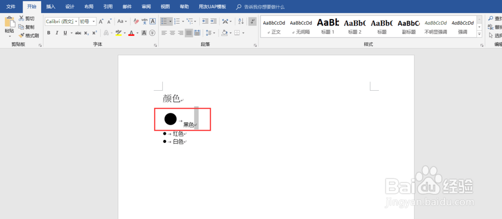Align text right
The height and width of the screenshot is (219, 502).
coord(181,33)
